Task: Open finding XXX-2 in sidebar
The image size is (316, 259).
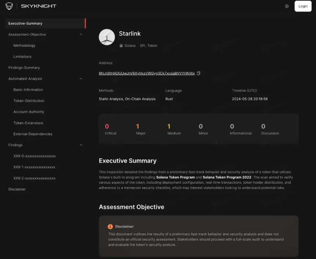Action: (x=34, y=178)
